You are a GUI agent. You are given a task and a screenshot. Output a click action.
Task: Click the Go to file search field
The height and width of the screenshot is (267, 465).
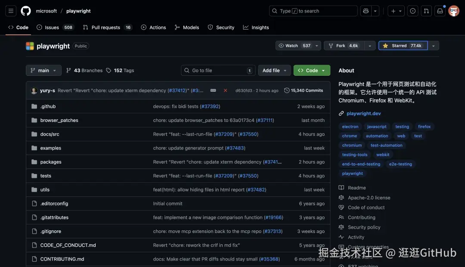[x=218, y=70]
